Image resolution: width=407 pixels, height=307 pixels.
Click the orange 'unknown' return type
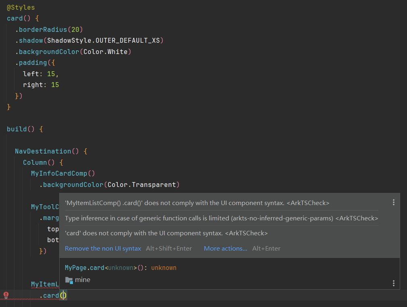click(164, 268)
